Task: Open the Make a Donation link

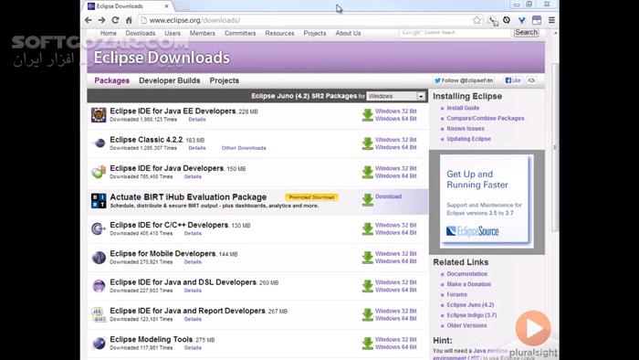Action: 468,284
